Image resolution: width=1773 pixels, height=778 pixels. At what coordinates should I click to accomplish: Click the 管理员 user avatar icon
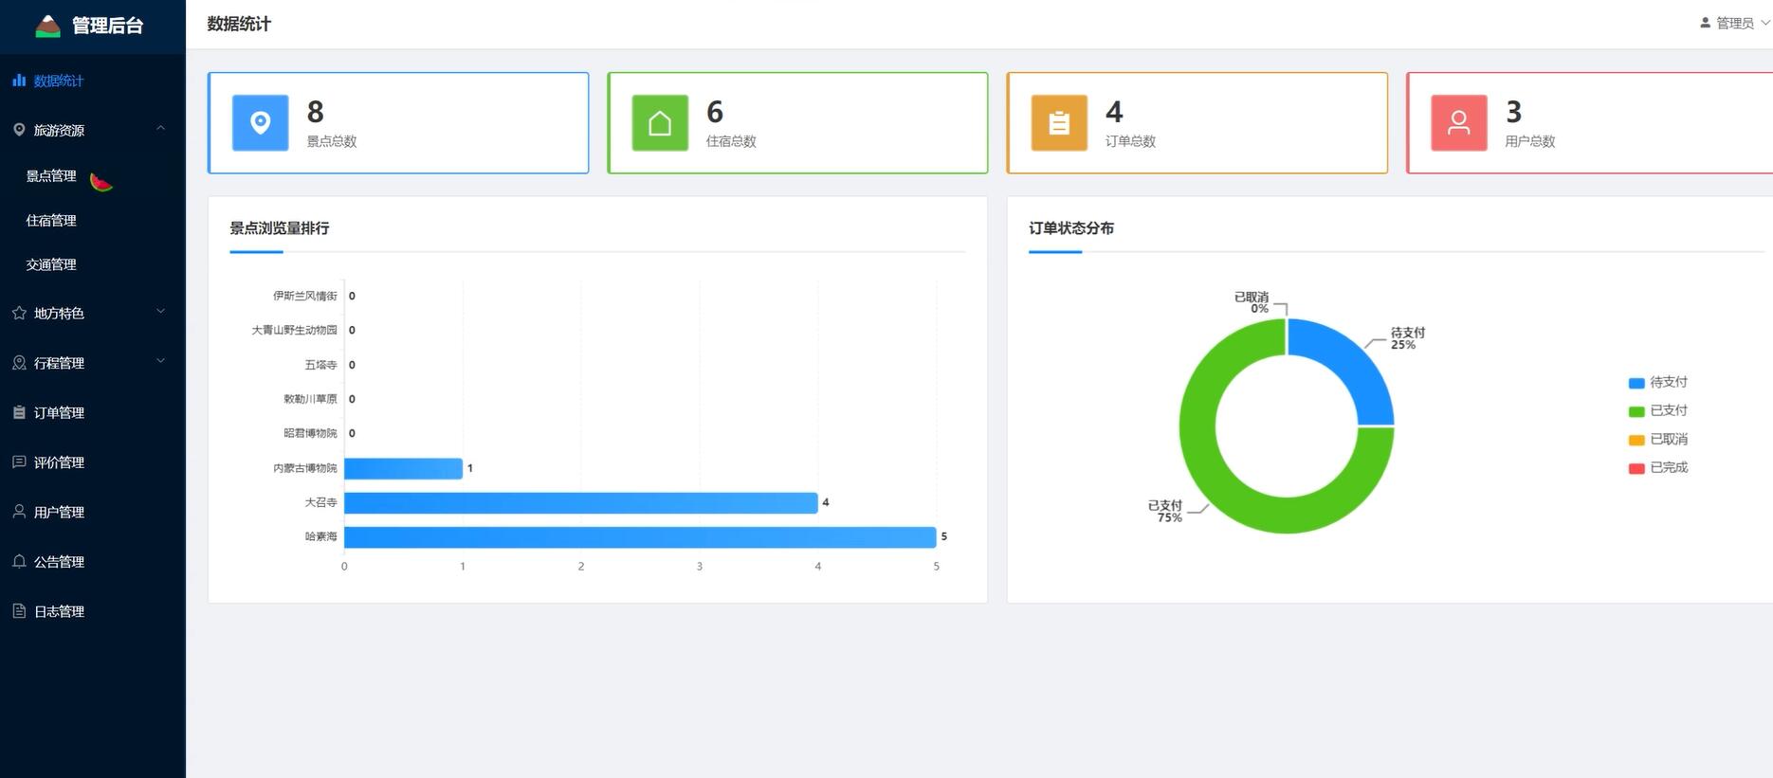[x=1705, y=23]
